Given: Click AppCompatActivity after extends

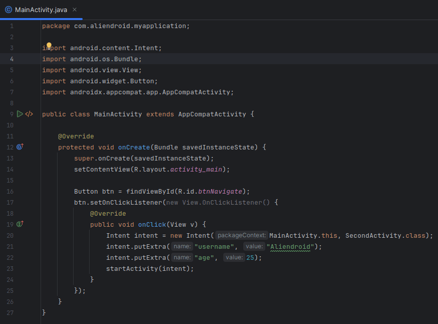Looking at the screenshot, I should pyautogui.click(x=212, y=114).
